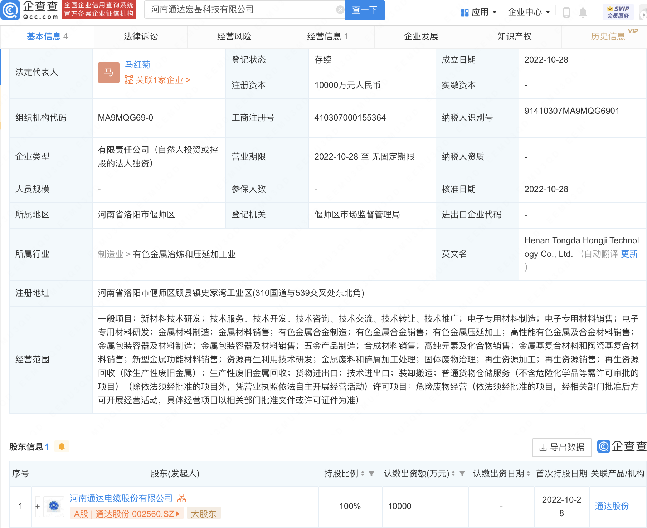Expand shareholder row plus button

(x=38, y=506)
